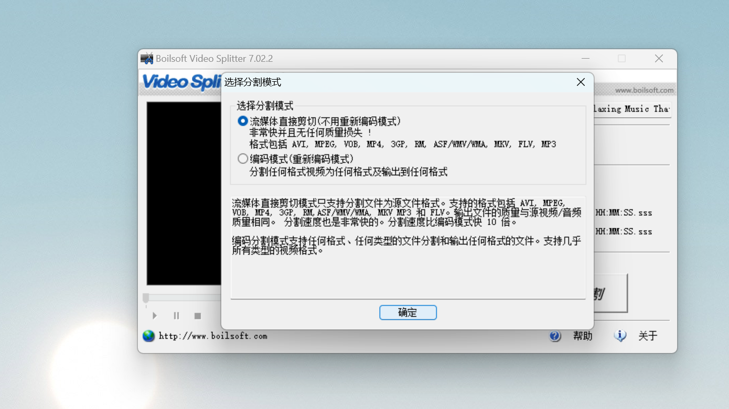Open the 关于 about link
The image size is (729, 409).
(x=648, y=336)
